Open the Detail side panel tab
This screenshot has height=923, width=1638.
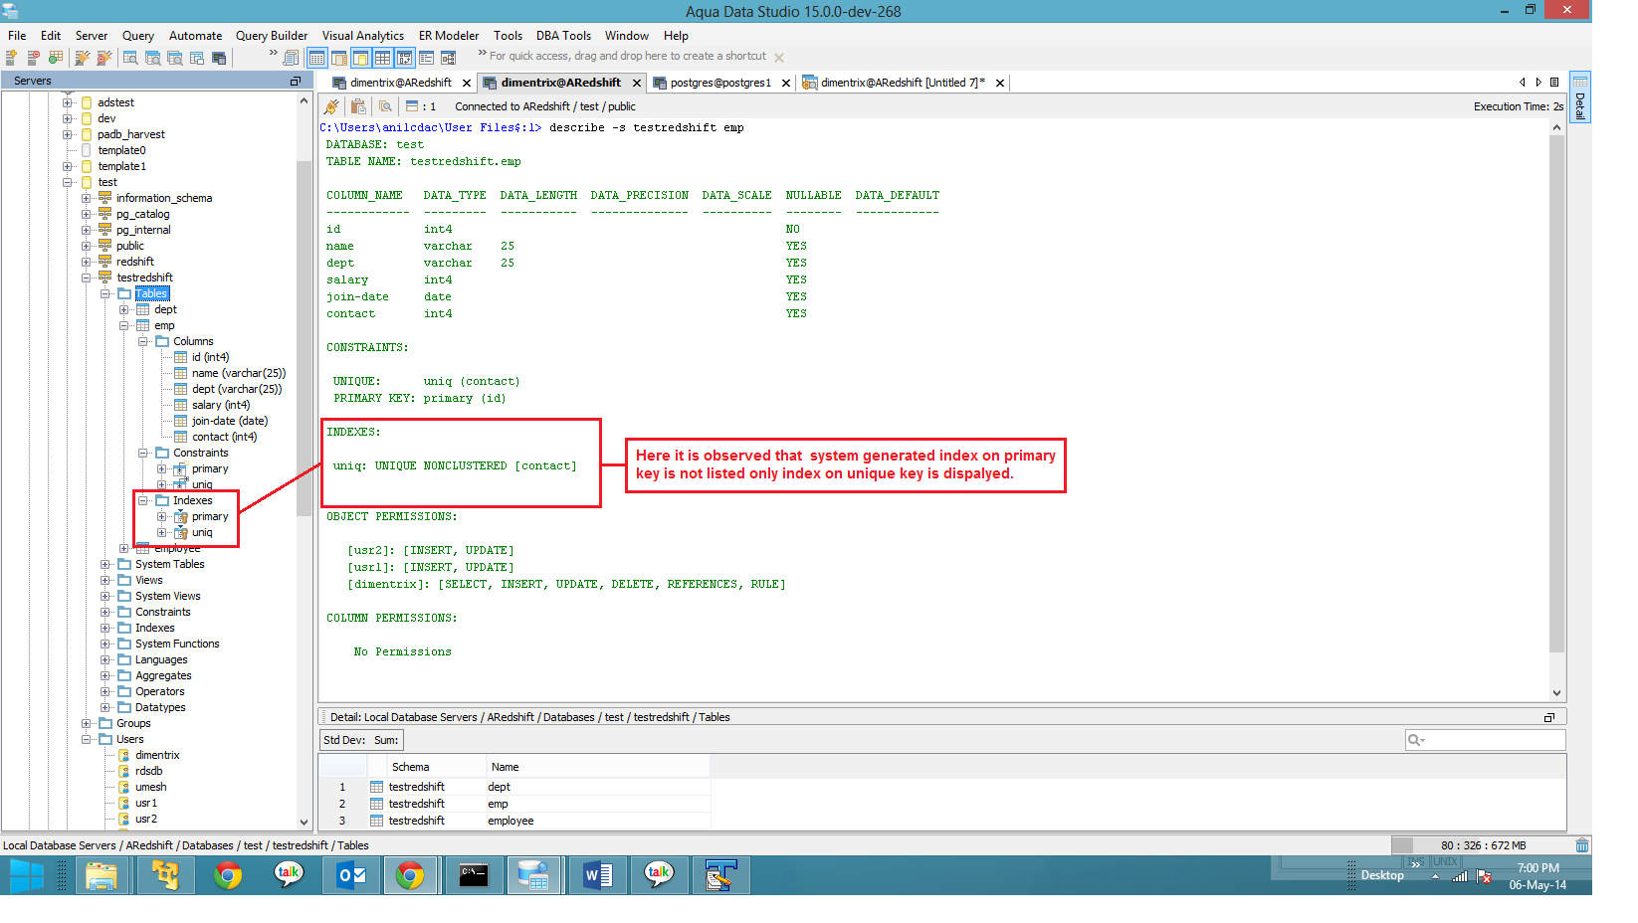[1579, 96]
